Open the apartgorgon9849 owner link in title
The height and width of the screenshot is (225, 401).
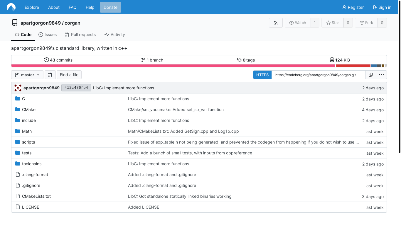41,23
